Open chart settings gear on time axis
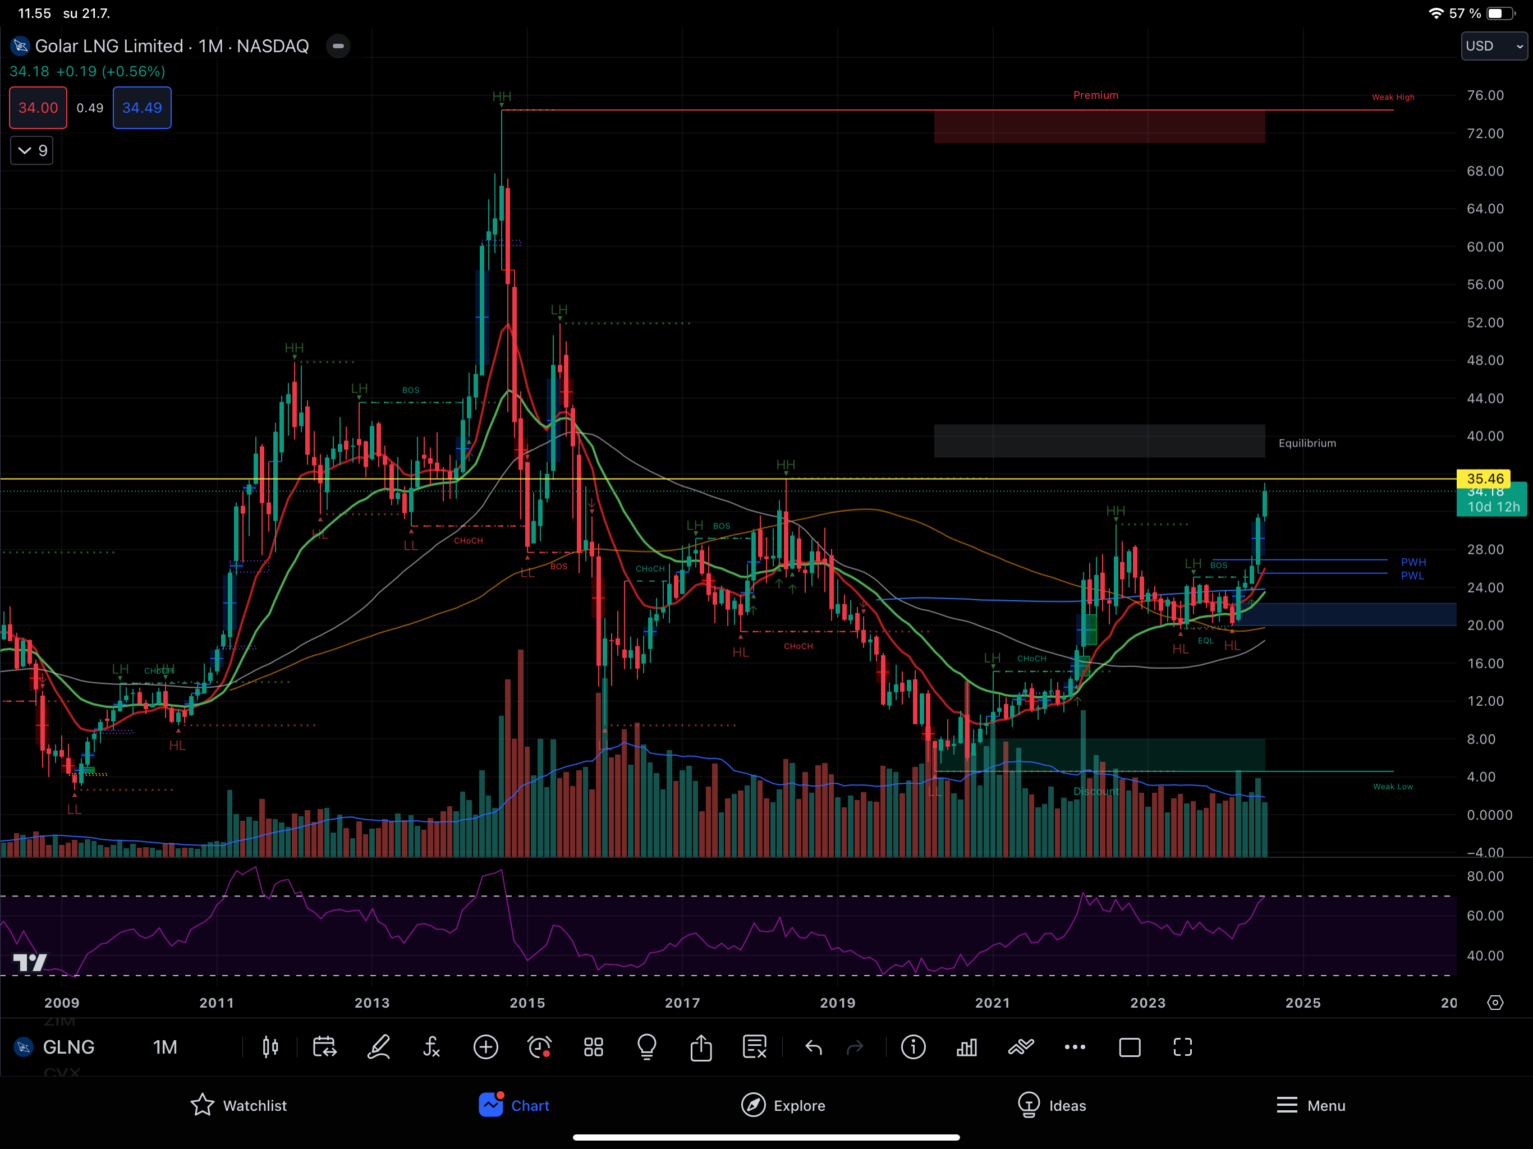This screenshot has width=1533, height=1149. click(x=1495, y=1003)
